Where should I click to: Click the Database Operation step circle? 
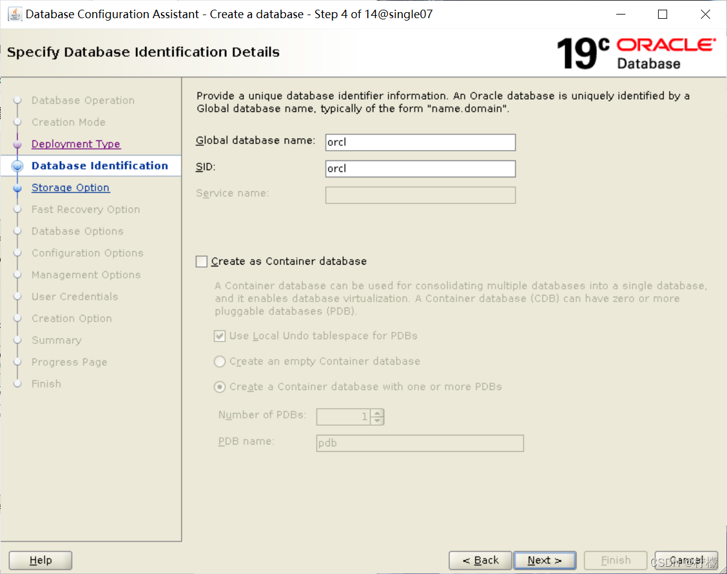[x=19, y=100]
